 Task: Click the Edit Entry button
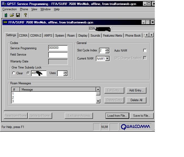click(114, 90)
